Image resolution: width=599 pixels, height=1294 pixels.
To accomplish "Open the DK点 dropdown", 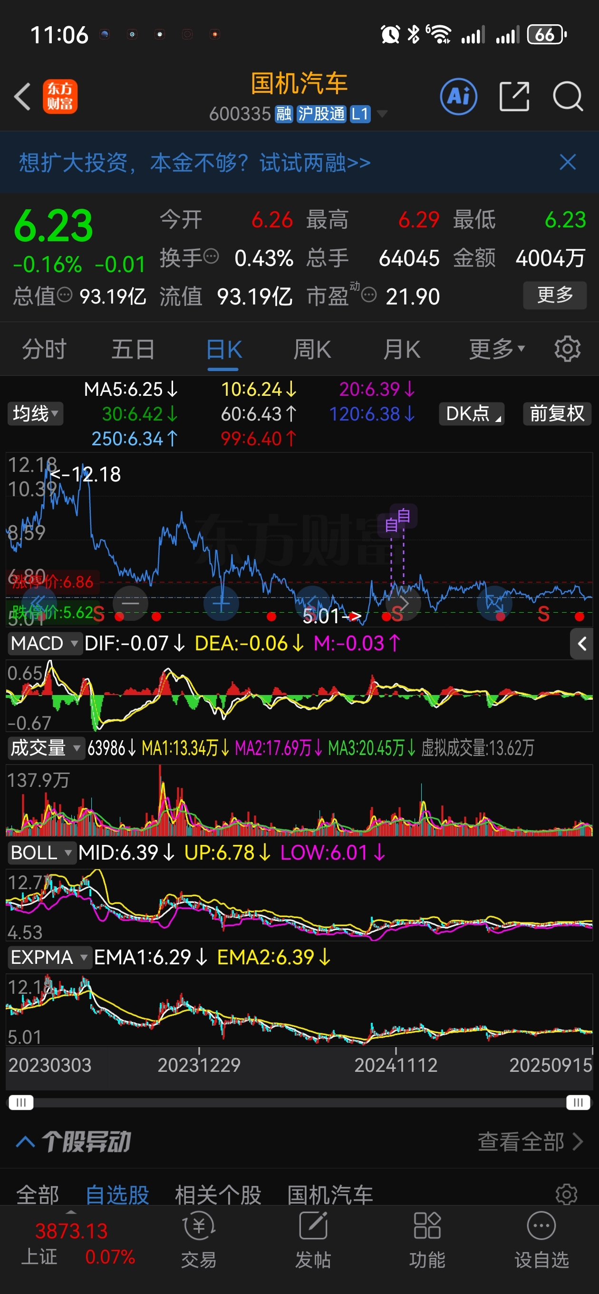I will [x=472, y=413].
